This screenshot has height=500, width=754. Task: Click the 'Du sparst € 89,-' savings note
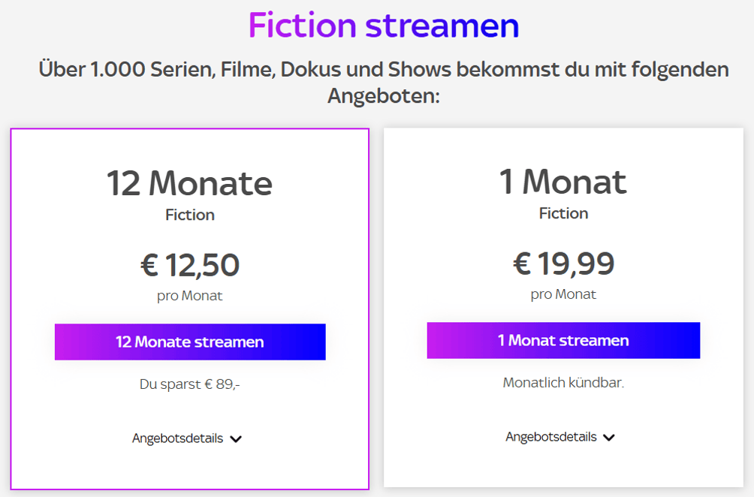(190, 384)
